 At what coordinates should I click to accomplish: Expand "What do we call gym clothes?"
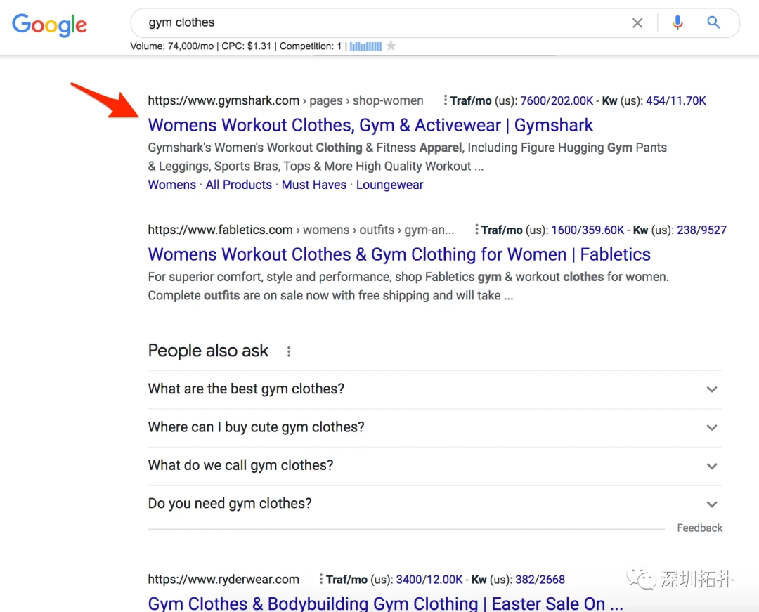pyautogui.click(x=435, y=465)
